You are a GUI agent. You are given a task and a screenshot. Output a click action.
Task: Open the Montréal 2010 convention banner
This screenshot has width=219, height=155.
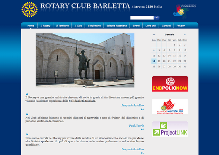pos(170,107)
